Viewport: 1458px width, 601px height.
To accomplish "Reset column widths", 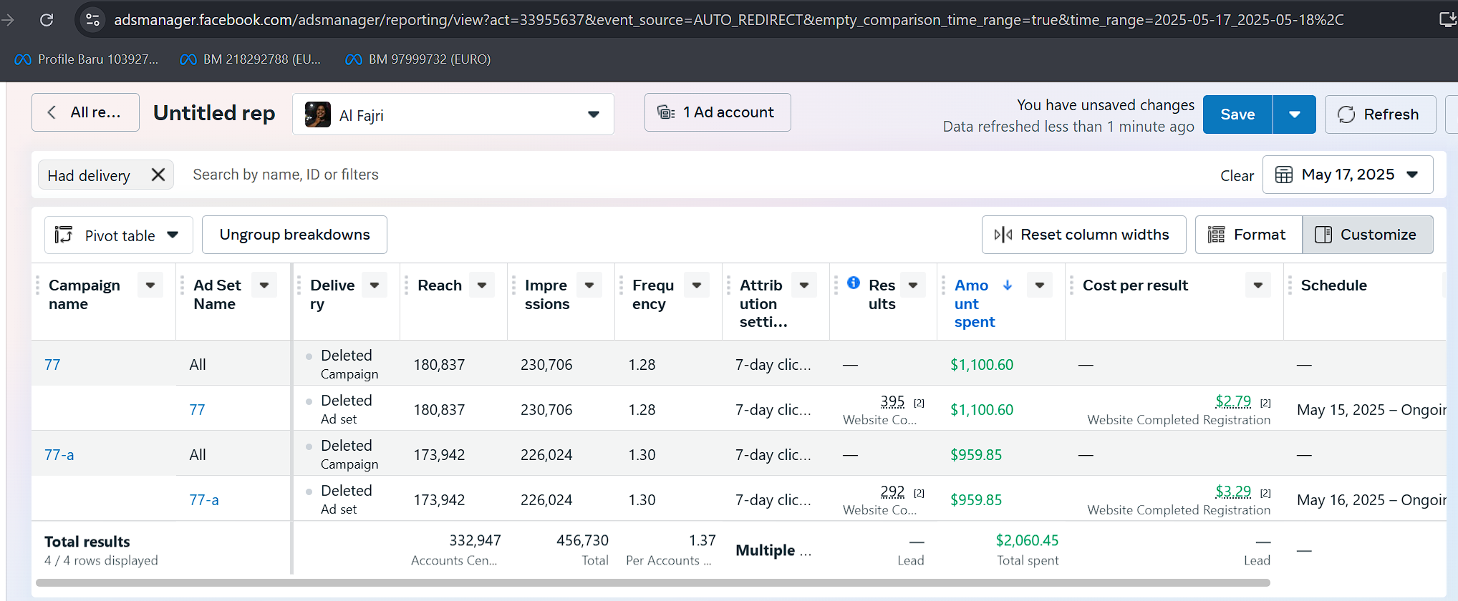I will point(1083,235).
